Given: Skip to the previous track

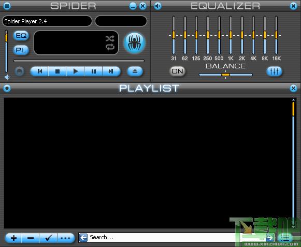Looking at the screenshot, I should click(39, 71).
